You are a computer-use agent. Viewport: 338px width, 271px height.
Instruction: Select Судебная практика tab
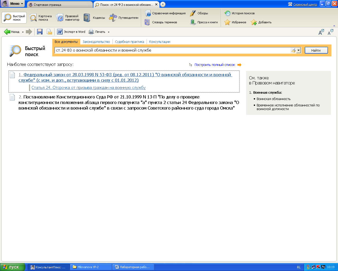130,42
